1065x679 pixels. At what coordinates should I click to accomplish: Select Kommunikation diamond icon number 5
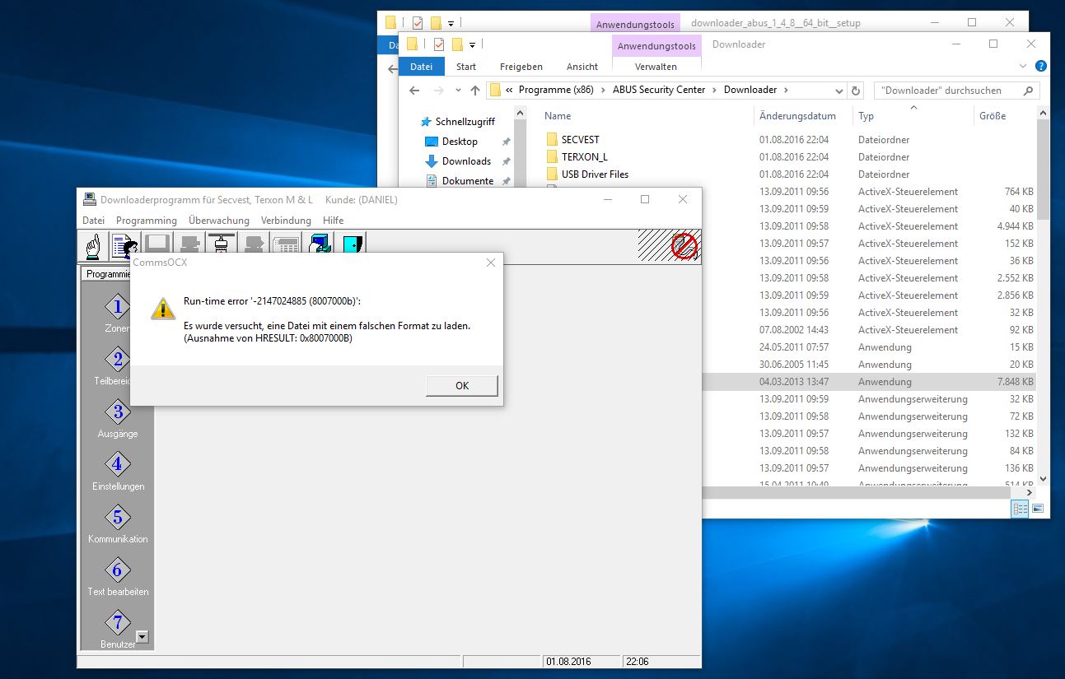[x=117, y=517]
